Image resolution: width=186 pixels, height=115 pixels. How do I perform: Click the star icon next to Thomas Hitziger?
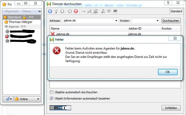[x=6, y=22]
